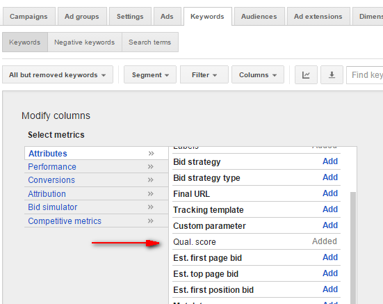Open the Settings tab
The width and height of the screenshot is (383, 304).
pyautogui.click(x=130, y=17)
